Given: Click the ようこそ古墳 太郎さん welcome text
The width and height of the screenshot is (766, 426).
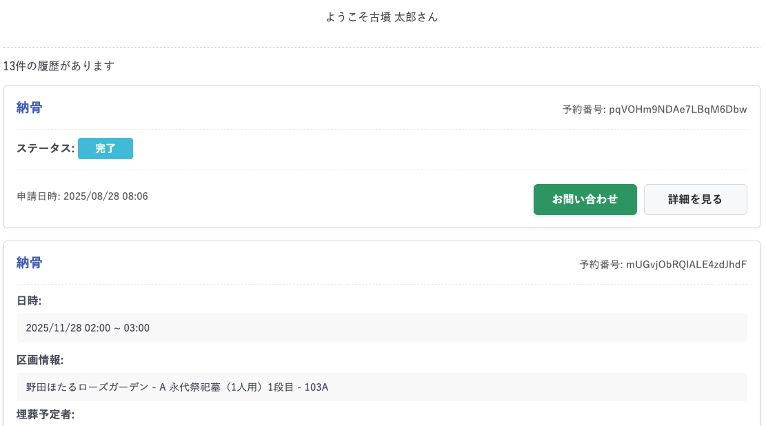Looking at the screenshot, I should (382, 17).
